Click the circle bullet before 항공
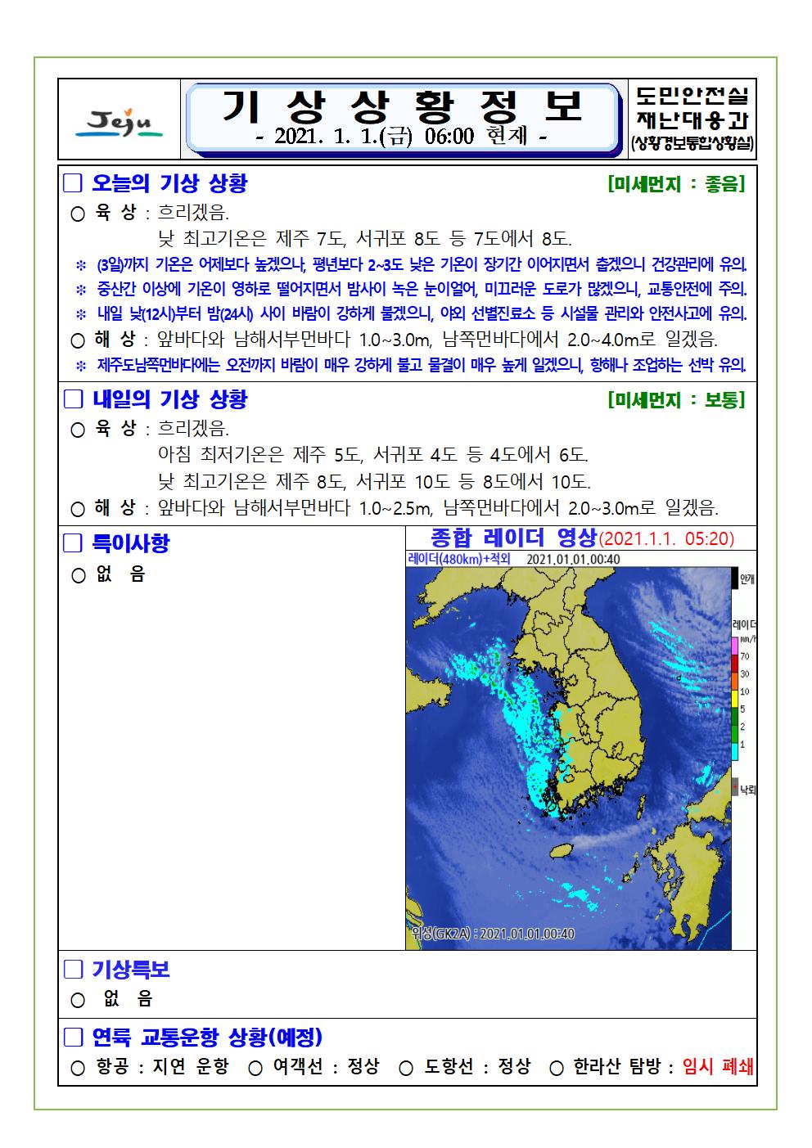812x1148 pixels. pyautogui.click(x=79, y=1068)
